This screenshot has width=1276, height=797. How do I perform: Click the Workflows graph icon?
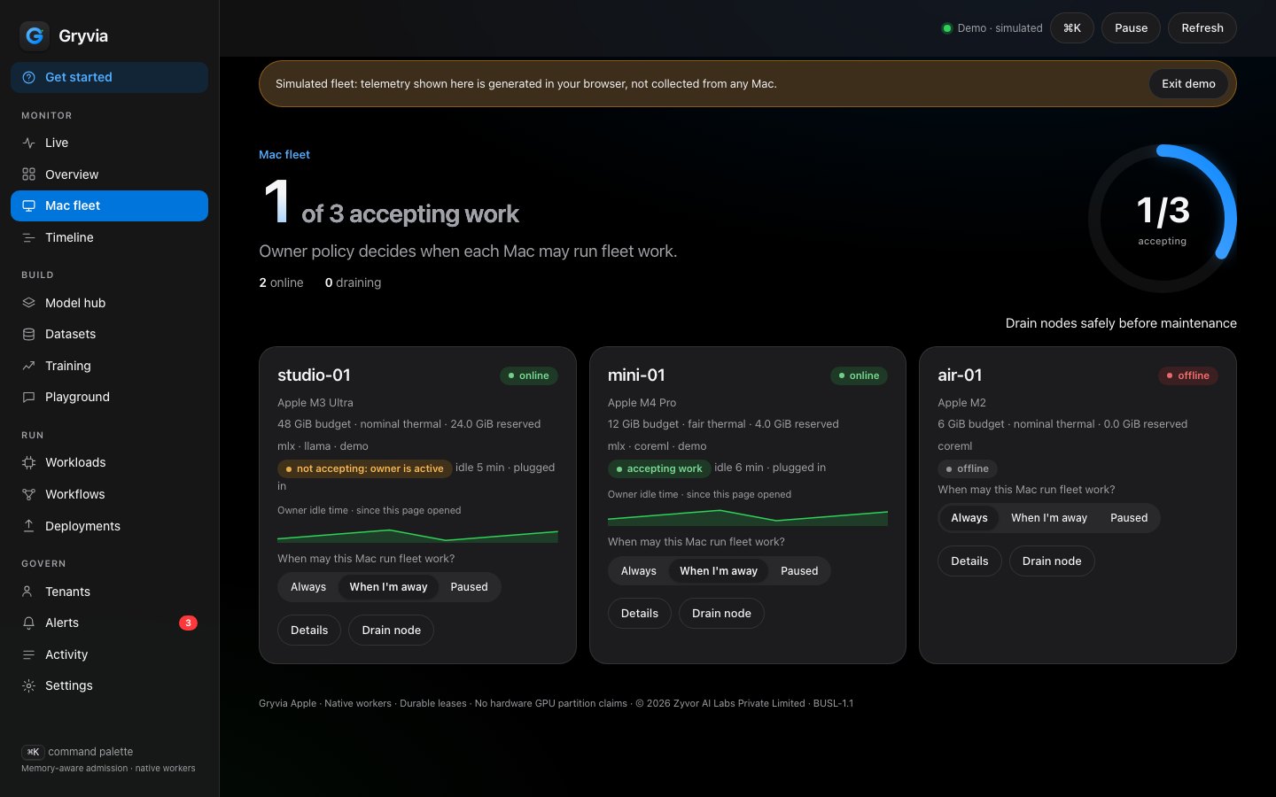(x=29, y=494)
